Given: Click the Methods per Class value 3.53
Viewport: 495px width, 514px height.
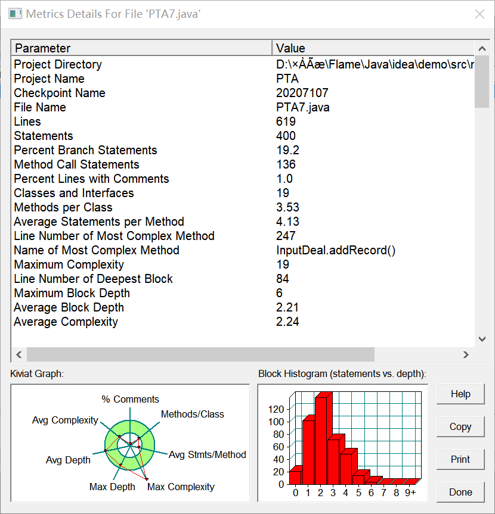Looking at the screenshot, I should point(287,207).
